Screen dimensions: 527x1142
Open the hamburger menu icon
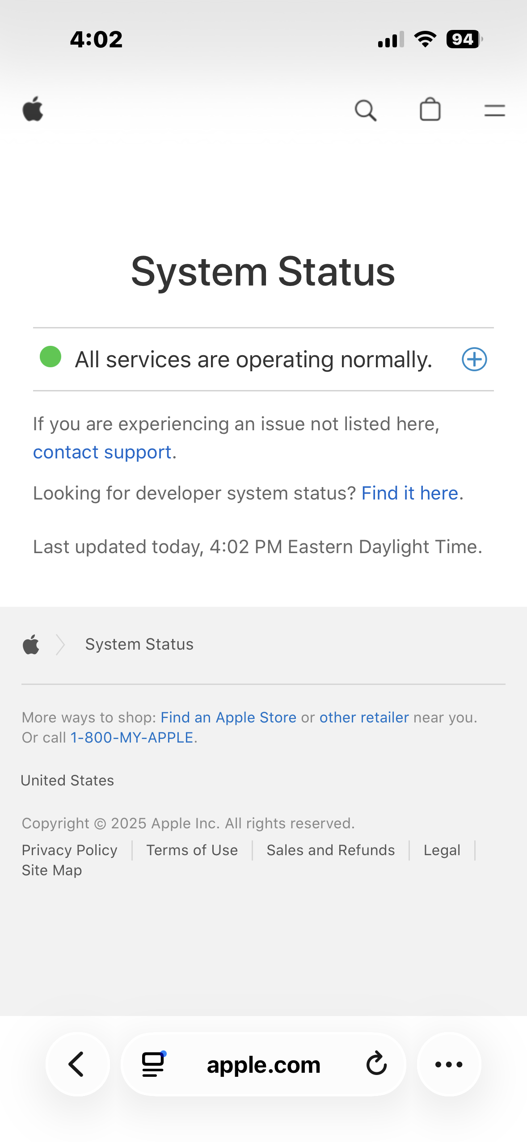click(x=494, y=110)
